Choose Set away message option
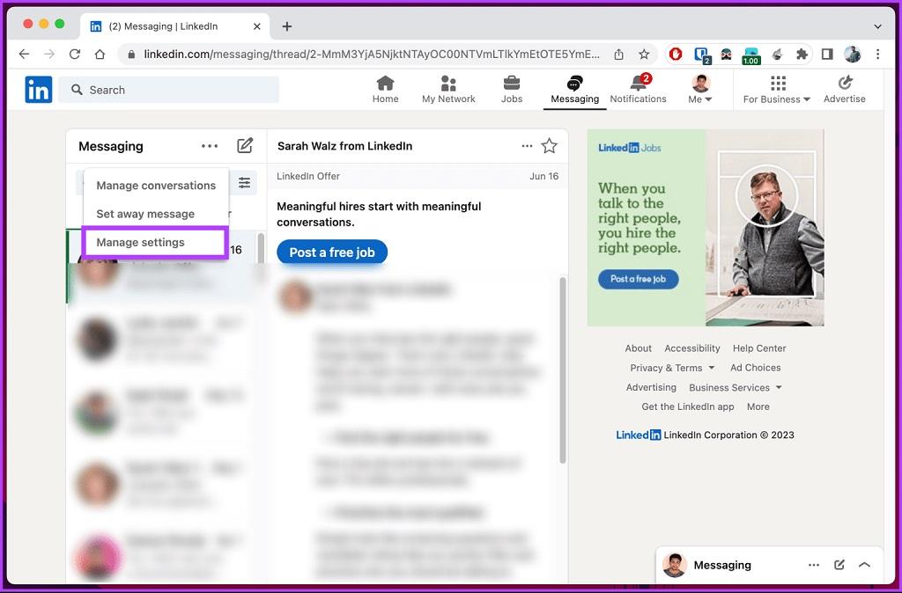The height and width of the screenshot is (593, 902). (x=145, y=214)
